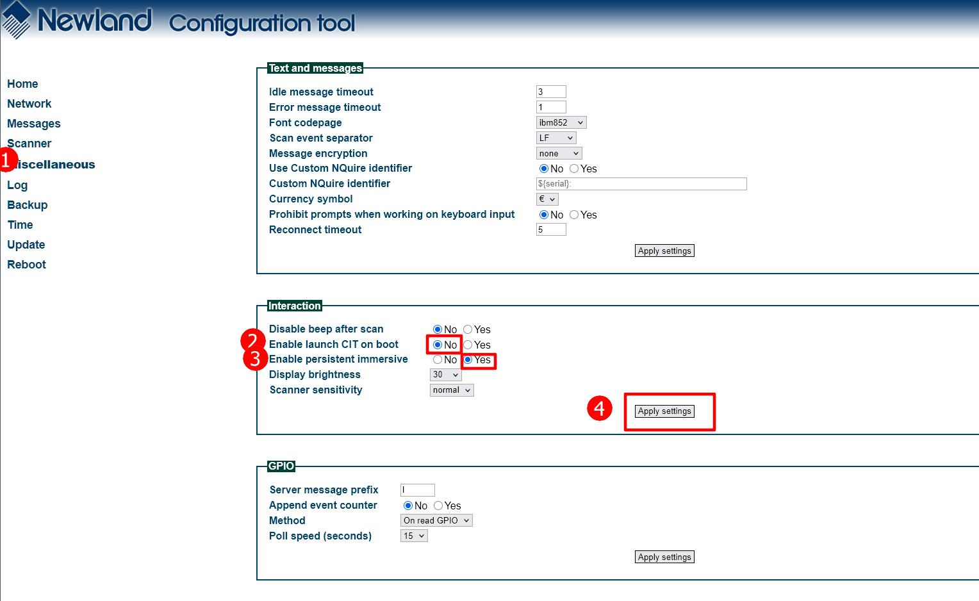Expand the Font codepage dropdown
979x601 pixels.
tap(561, 122)
